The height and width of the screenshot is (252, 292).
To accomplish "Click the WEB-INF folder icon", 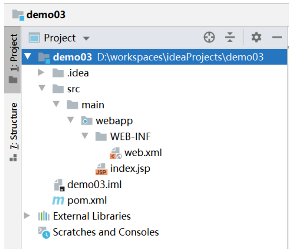I will (101, 136).
